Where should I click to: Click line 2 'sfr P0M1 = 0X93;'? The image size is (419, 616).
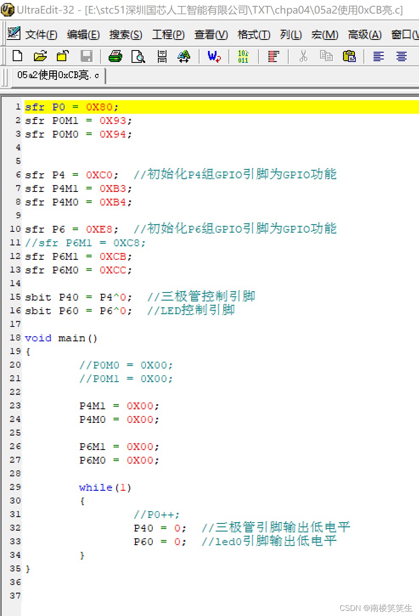coord(79,121)
